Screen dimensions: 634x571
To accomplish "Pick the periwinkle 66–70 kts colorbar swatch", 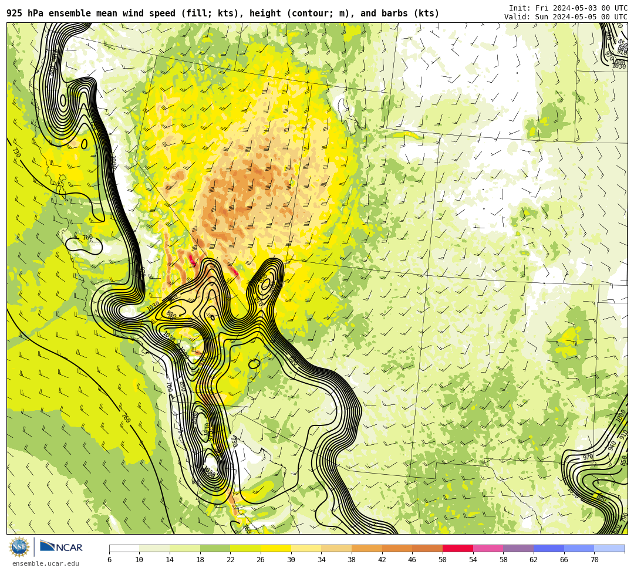I will pos(579,548).
